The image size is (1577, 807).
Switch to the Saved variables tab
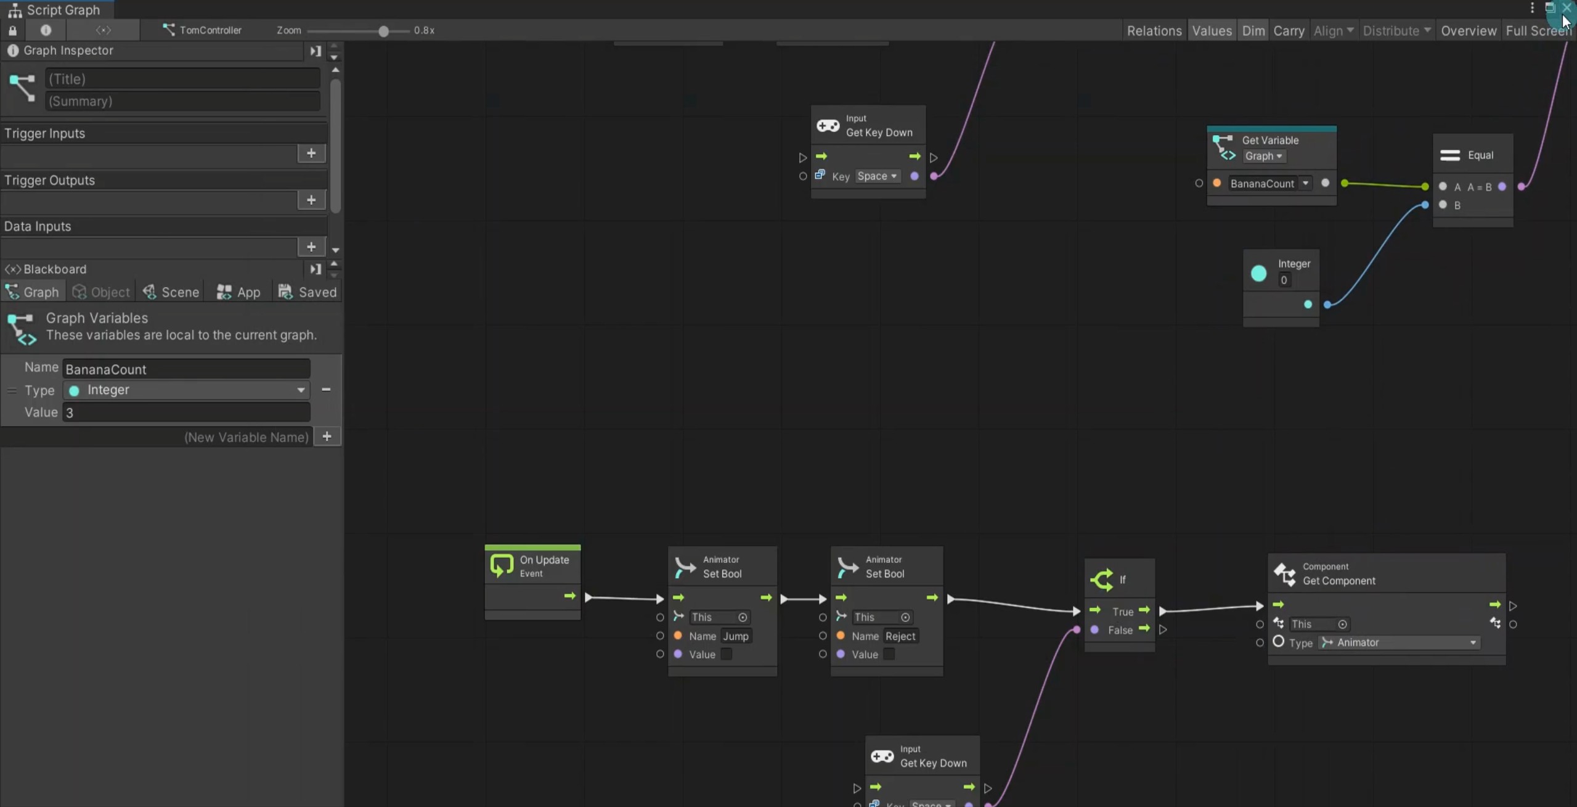tap(308, 292)
